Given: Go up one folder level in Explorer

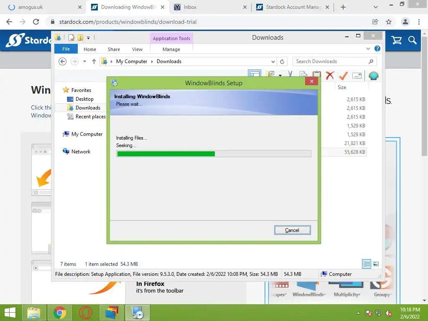Looking at the screenshot, I should pos(94,61).
